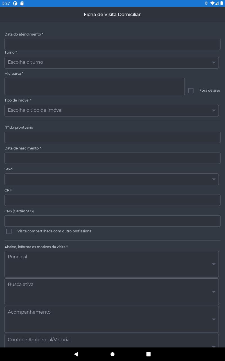Screen dimensions: 225x361
Task: Tap the battery icon in status bar
Action: point(222,3)
